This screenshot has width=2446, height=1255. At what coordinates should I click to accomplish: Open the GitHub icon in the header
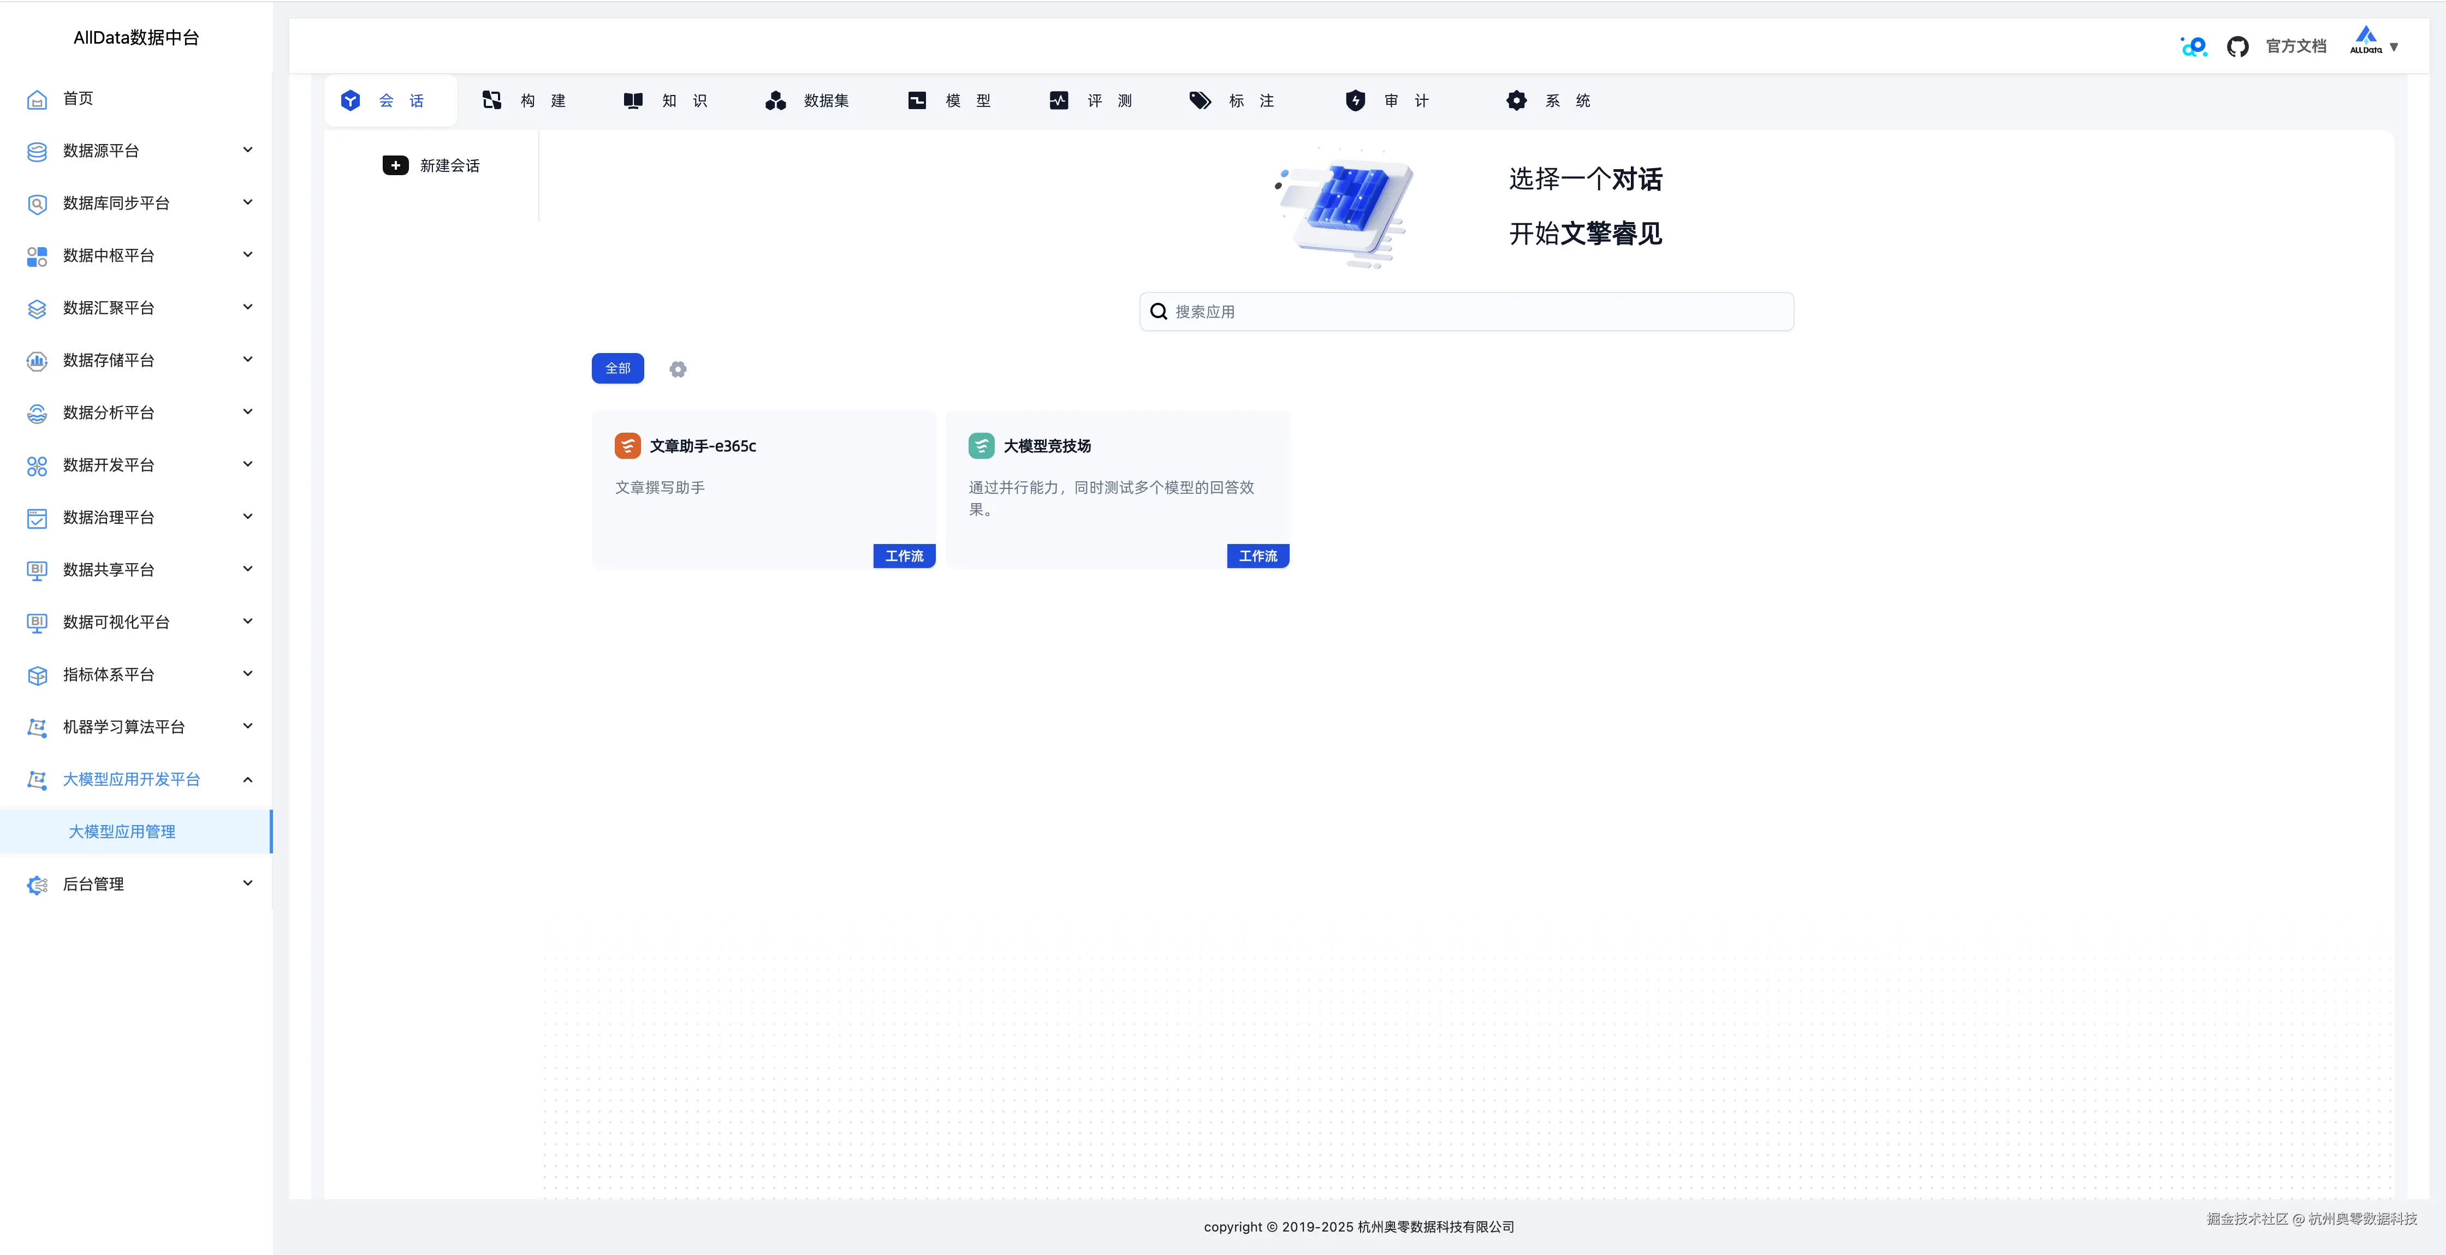point(2238,46)
